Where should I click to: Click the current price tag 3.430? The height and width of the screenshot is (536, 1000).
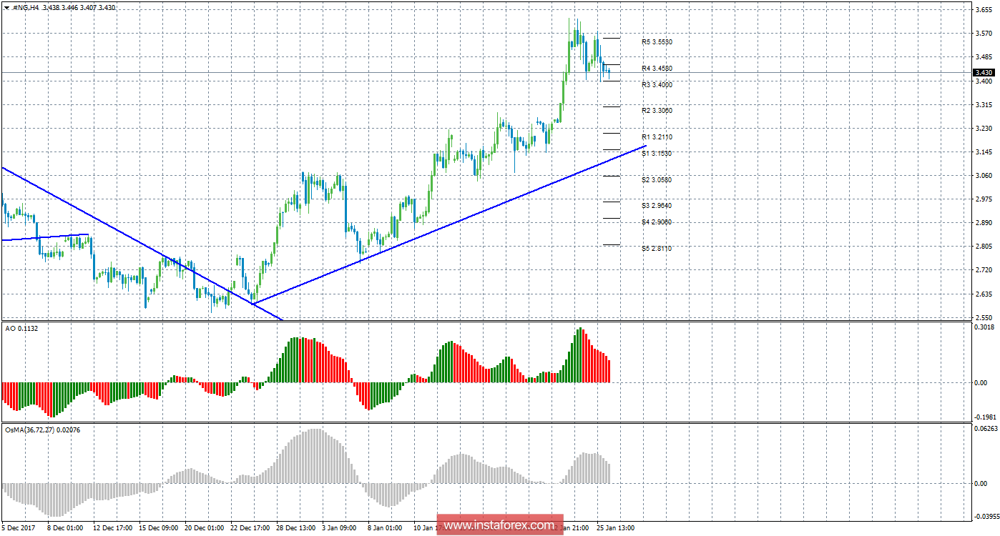tap(983, 73)
